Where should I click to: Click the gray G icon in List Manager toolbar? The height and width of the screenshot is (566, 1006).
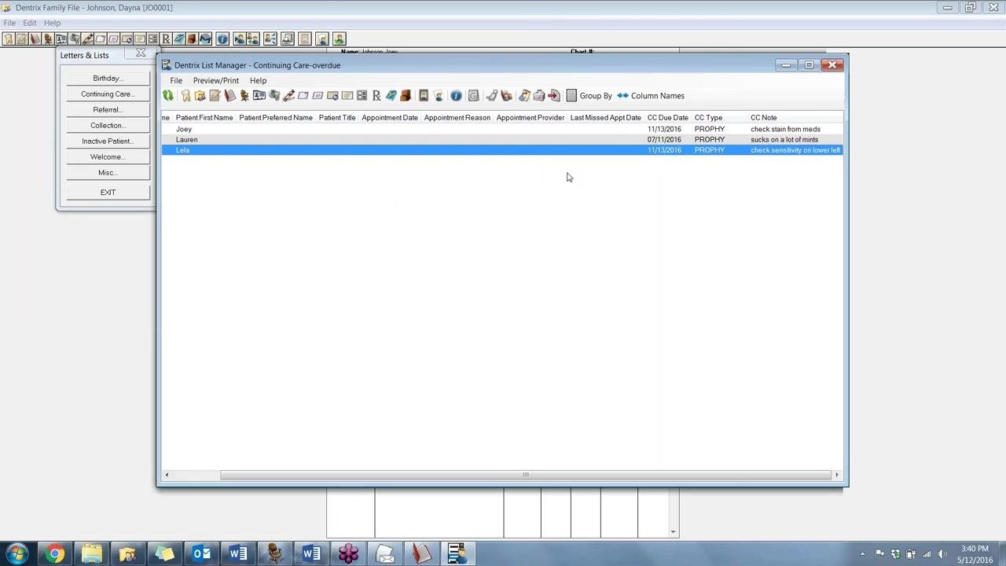pyautogui.click(x=472, y=95)
